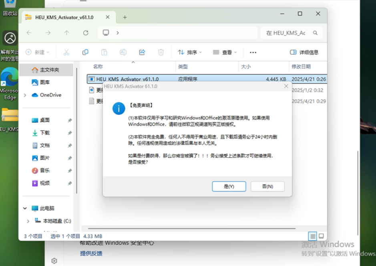Open the 新建 (New) dropdown

(x=37, y=52)
